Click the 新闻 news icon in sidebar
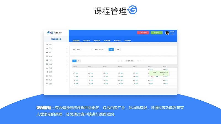The width and height of the screenshot is (221, 124). click(47, 80)
